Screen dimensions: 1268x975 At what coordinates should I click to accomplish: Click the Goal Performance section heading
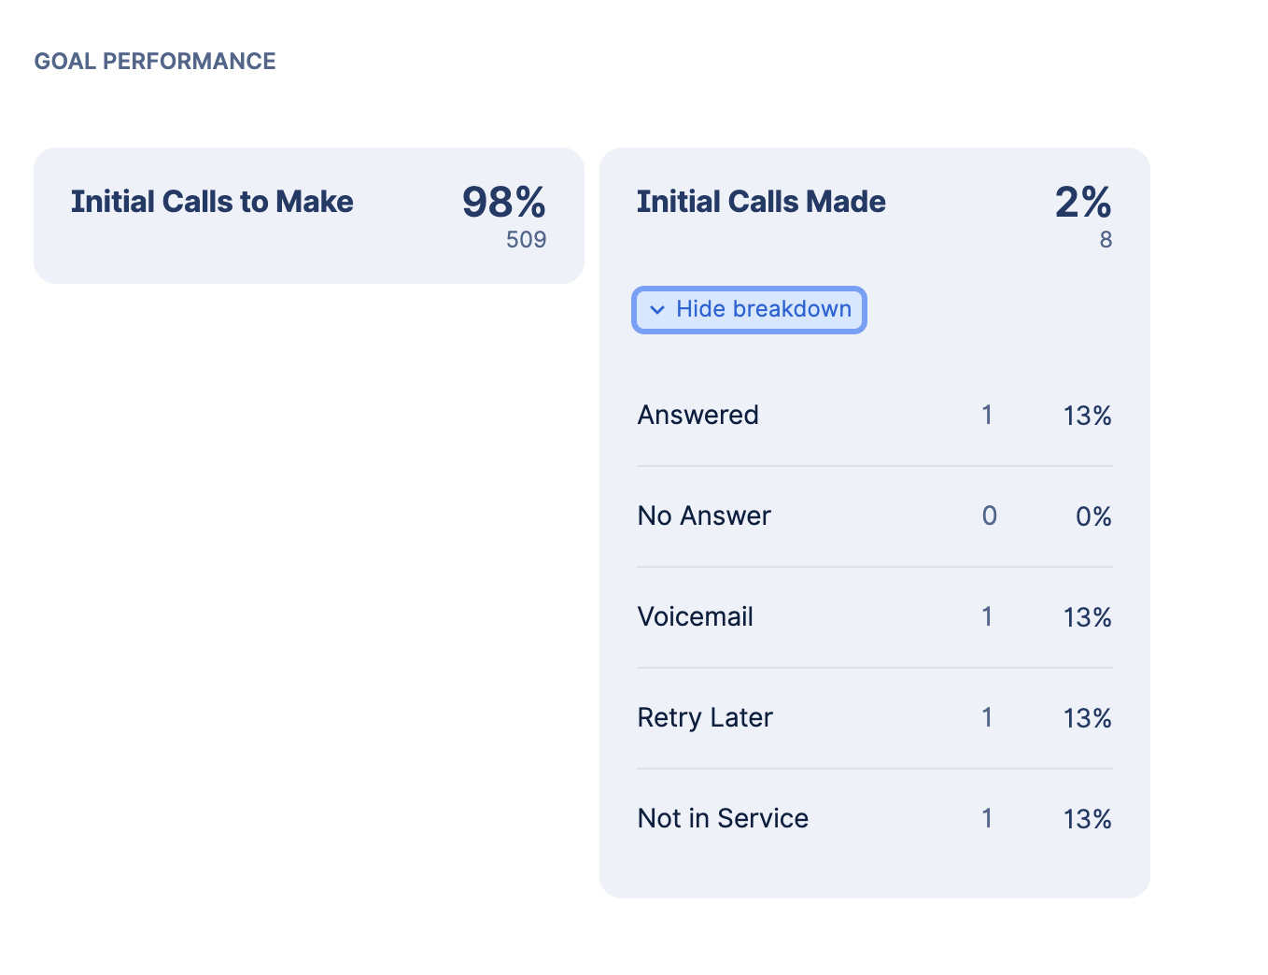pos(155,62)
